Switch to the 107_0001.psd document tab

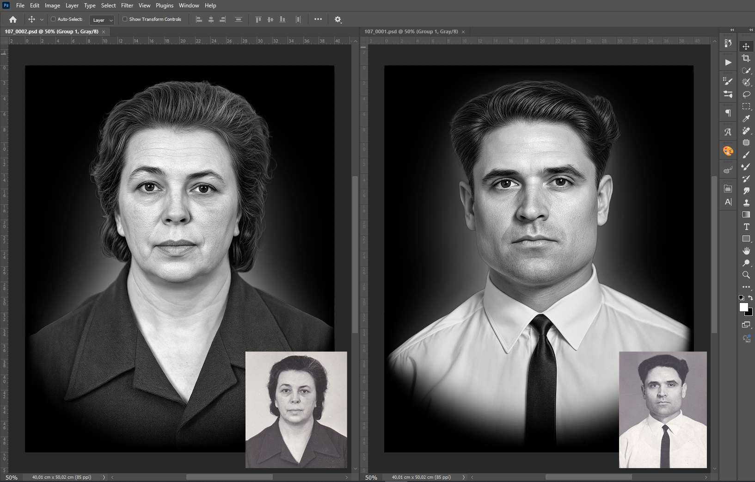click(x=411, y=31)
